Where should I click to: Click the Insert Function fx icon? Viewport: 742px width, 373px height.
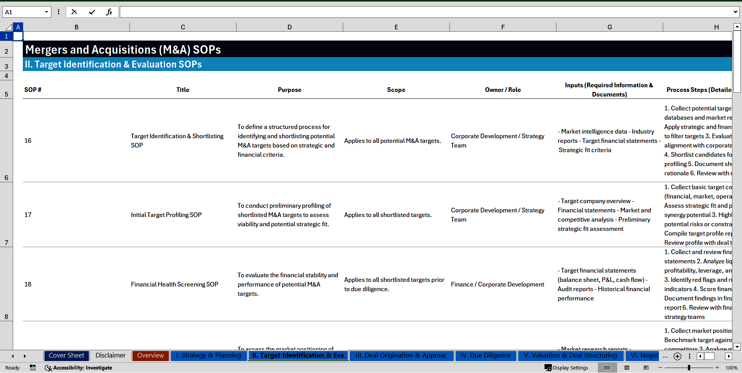109,12
